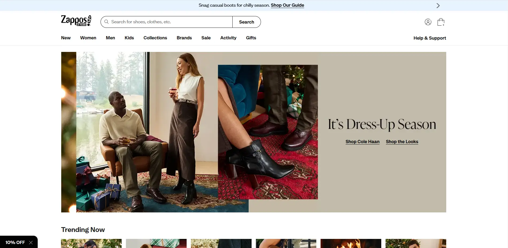Open the Men menu
The image size is (508, 248).
[110, 38]
